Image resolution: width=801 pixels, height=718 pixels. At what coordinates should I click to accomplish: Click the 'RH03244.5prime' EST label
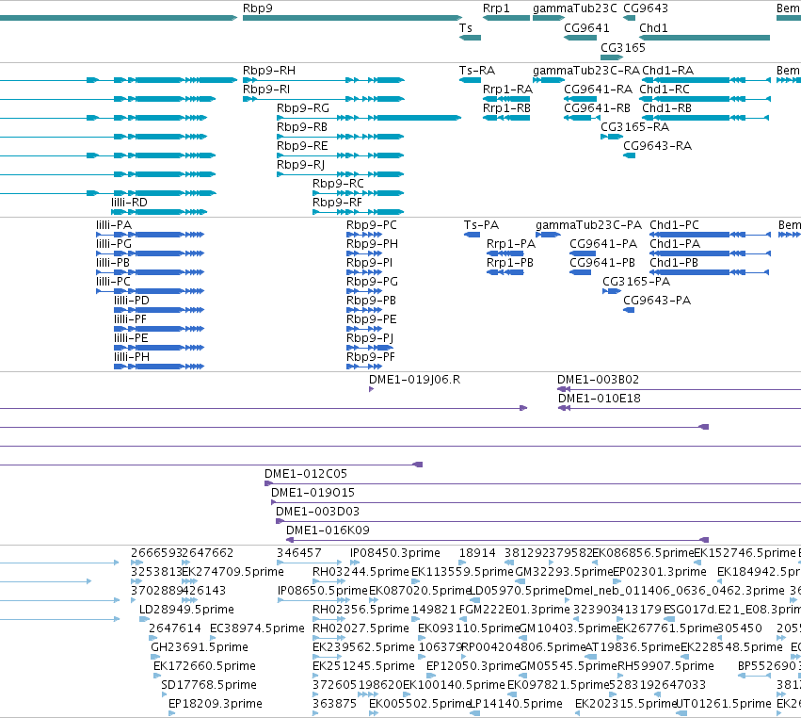(360, 572)
